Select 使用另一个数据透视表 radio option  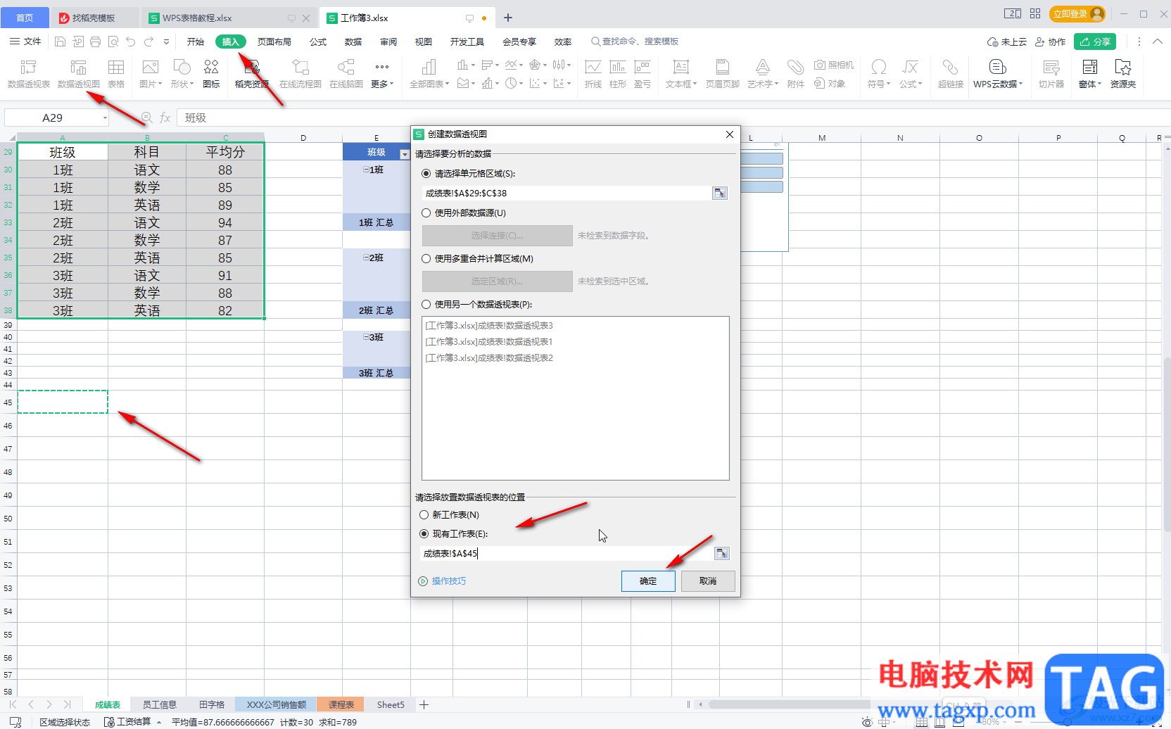click(426, 304)
